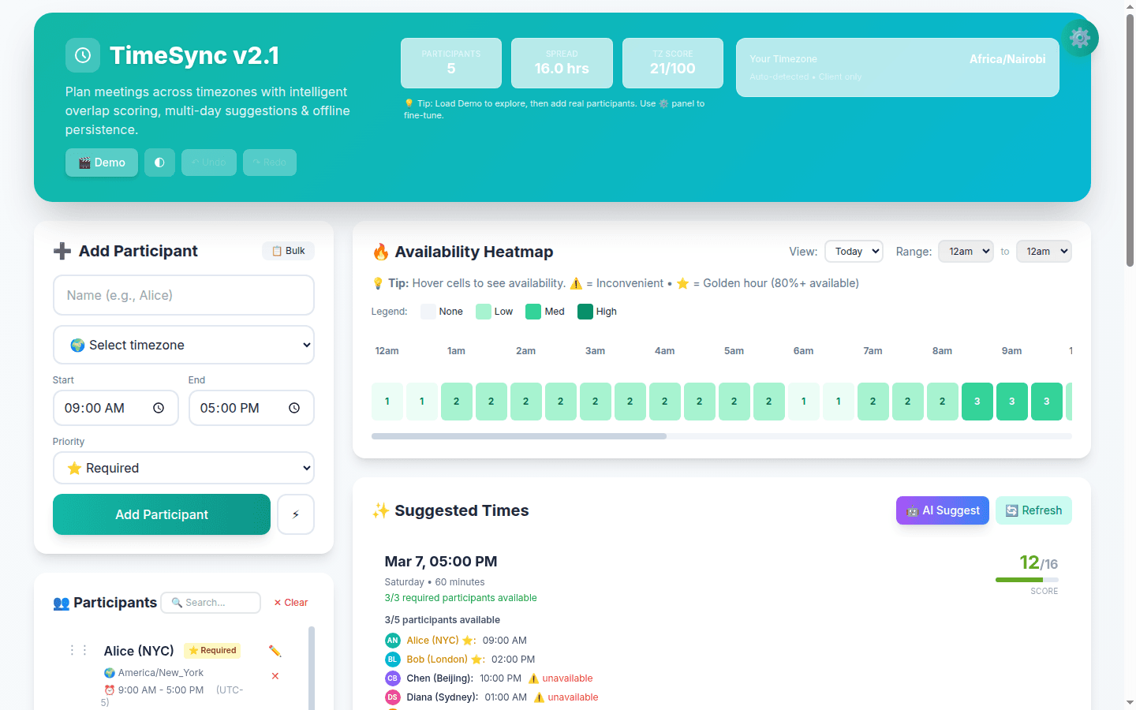Grab the drag handle beside Alice (NYC)
Image resolution: width=1136 pixels, height=710 pixels.
78,650
